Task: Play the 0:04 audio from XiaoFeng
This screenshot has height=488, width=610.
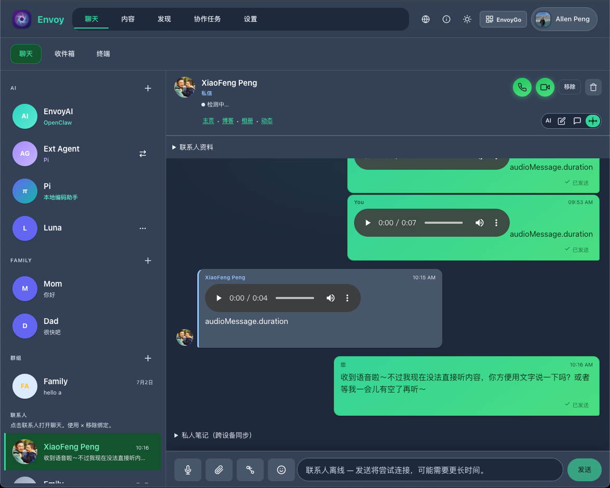Action: (219, 298)
